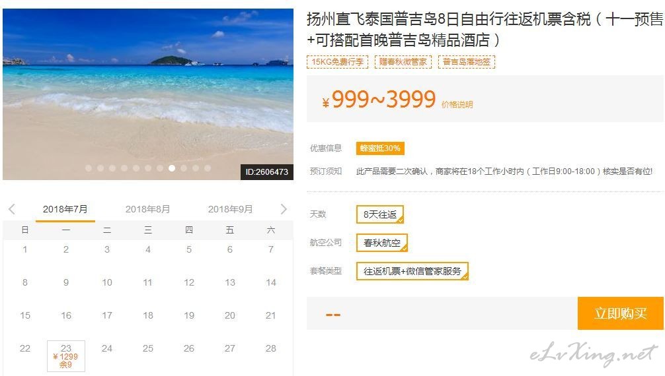
Task: Pick July 23 date priced ¥1299
Action: tap(65, 356)
